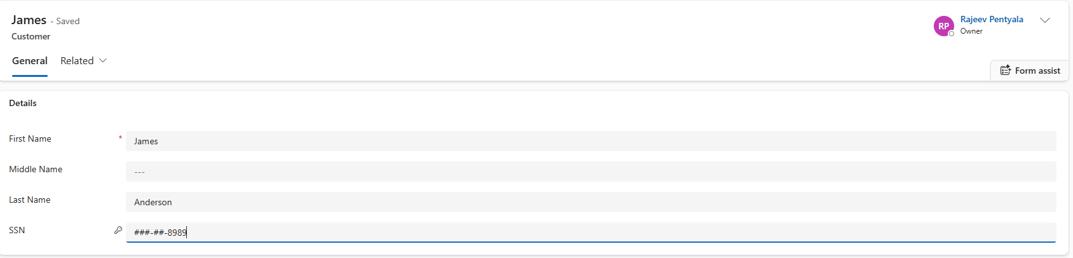Screen dimensions: 1073x258
Task: Click the red required asterisk by First Name
Action: click(x=120, y=138)
